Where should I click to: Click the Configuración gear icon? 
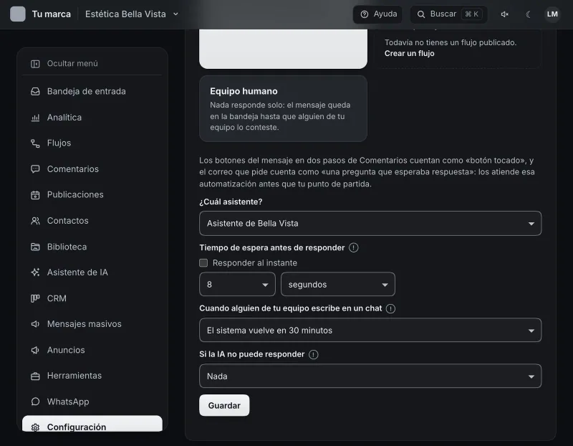(35, 427)
